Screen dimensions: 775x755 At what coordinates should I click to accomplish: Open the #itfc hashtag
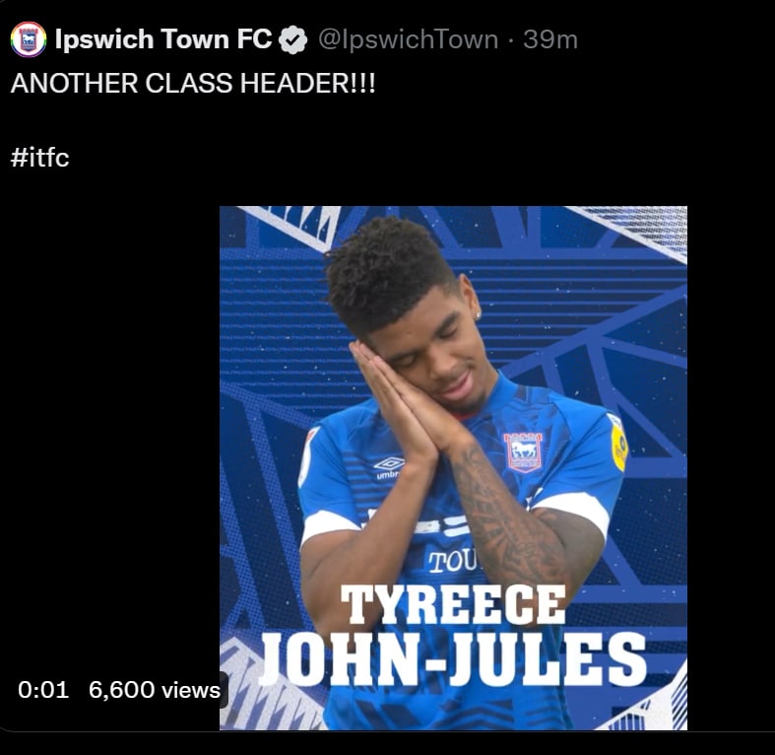click(40, 157)
